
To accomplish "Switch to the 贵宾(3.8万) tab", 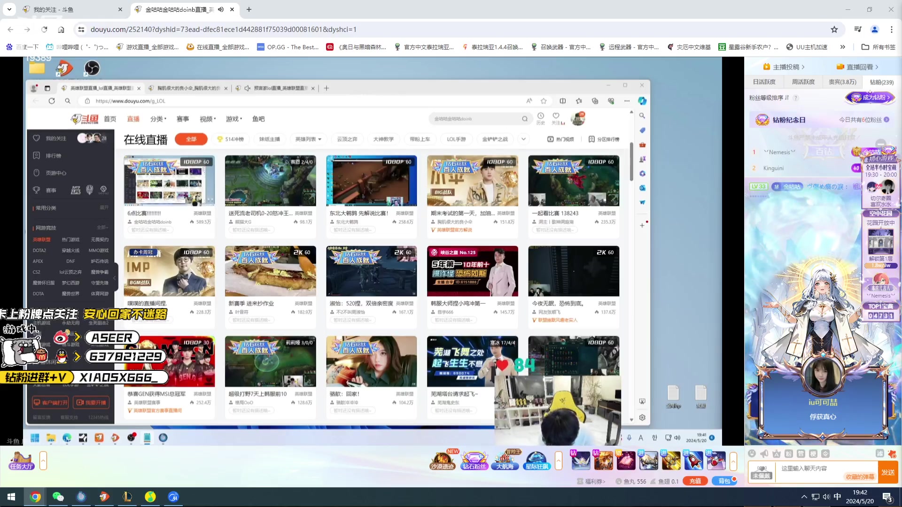I will coord(842,82).
